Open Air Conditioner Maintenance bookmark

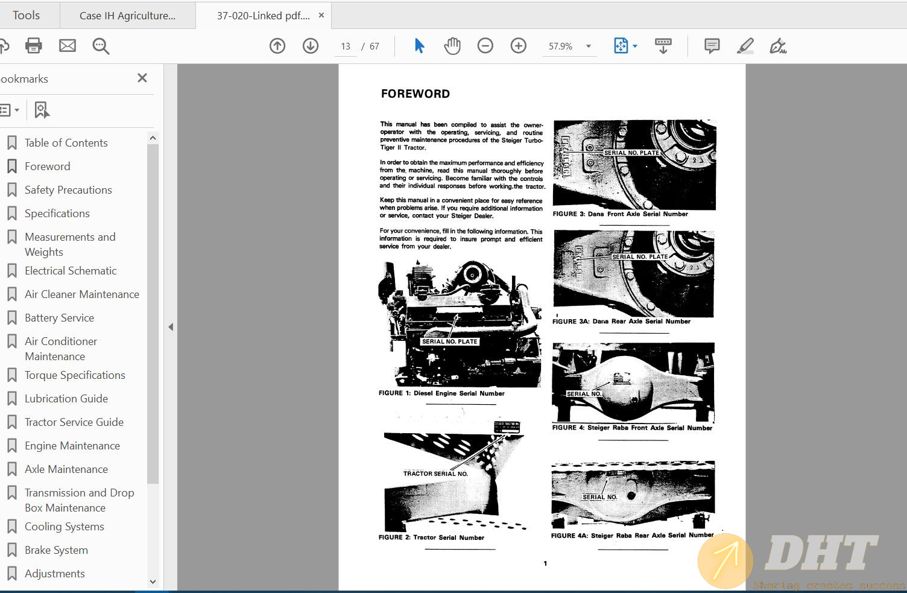(x=61, y=349)
